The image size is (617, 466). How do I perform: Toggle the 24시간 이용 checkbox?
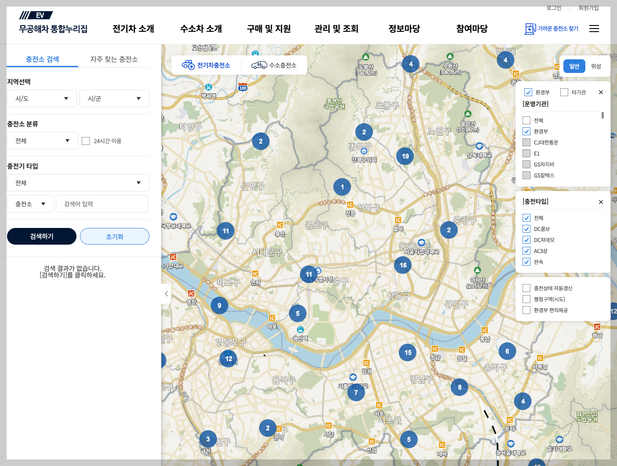[x=86, y=141]
